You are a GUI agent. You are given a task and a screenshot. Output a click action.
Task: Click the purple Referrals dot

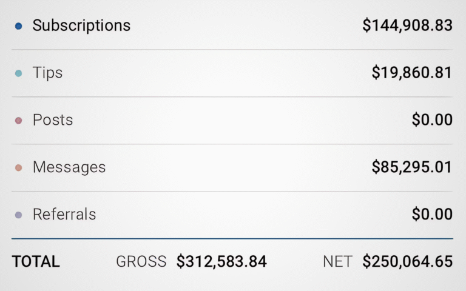pyautogui.click(x=18, y=215)
